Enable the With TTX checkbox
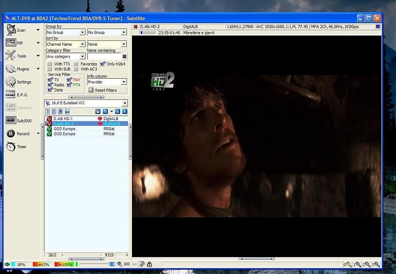This screenshot has height=274, width=396. [x=50, y=64]
